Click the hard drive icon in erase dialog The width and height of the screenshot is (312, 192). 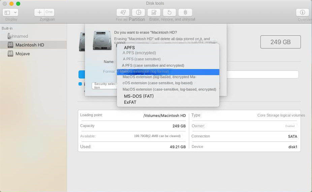(102, 40)
